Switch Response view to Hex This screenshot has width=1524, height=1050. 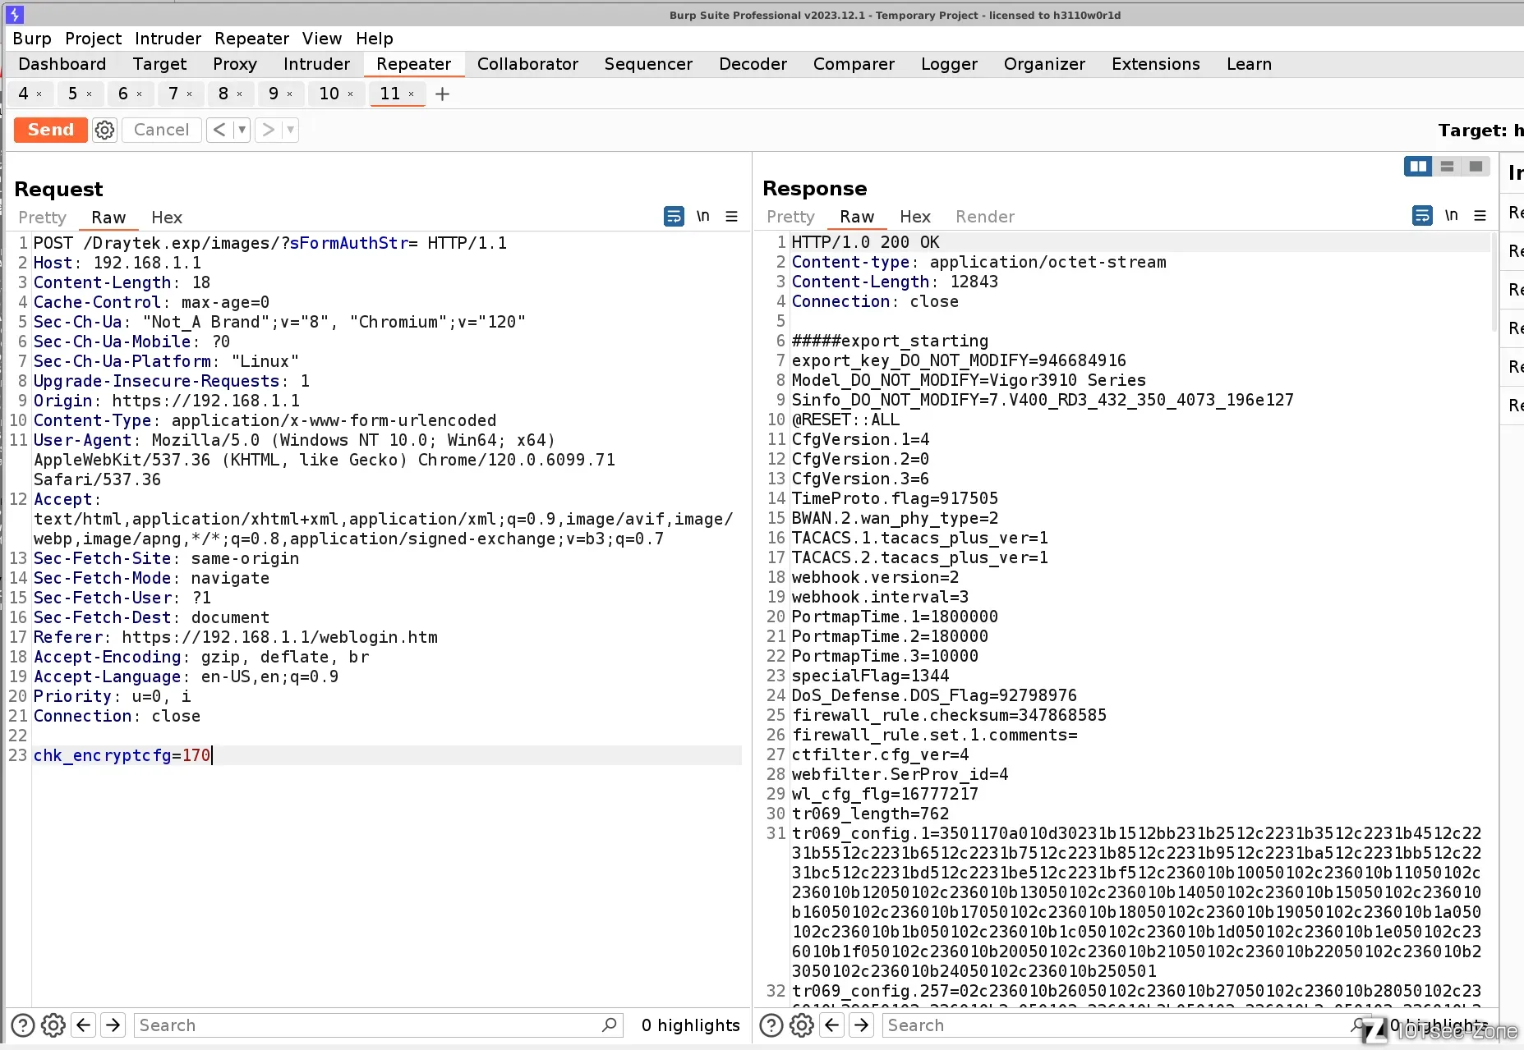[x=914, y=217]
